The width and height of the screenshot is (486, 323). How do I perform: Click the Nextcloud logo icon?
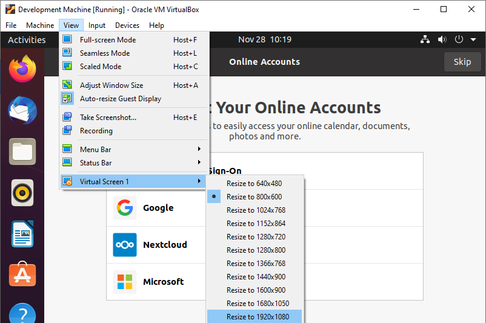point(125,245)
